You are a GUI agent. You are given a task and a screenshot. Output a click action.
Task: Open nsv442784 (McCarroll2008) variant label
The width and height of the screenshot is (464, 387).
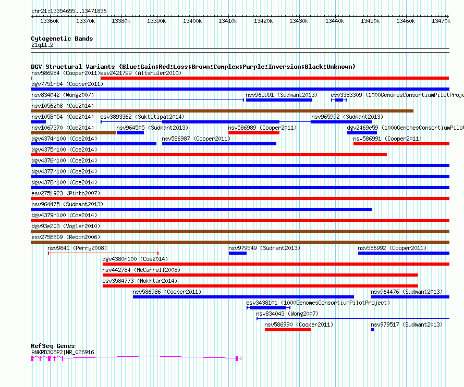(x=141, y=270)
